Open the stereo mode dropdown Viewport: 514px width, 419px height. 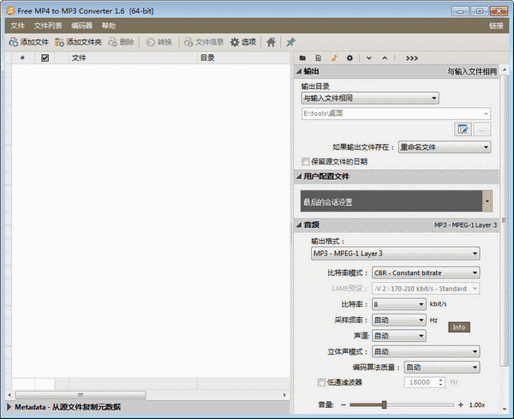point(426,352)
